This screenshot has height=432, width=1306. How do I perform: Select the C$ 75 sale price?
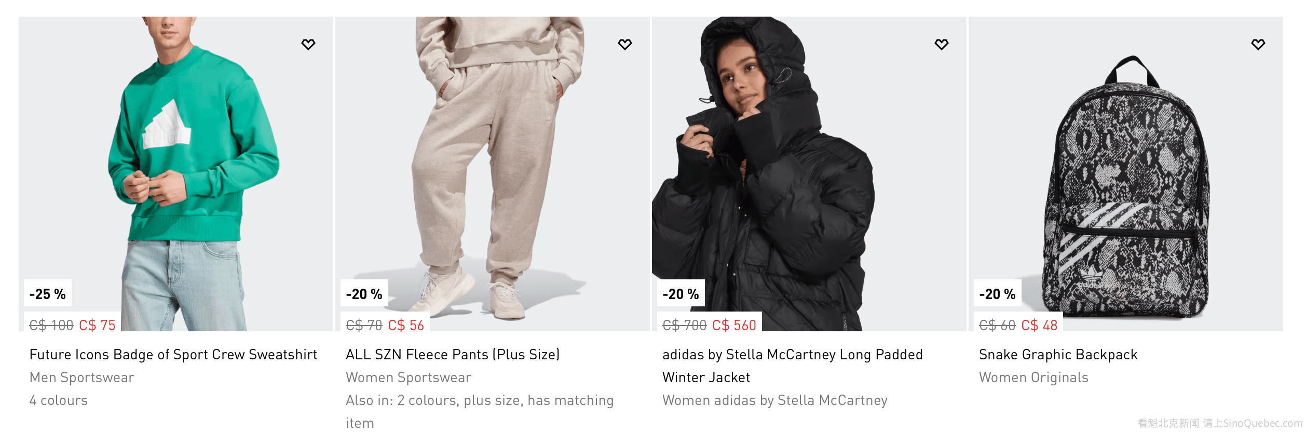point(97,326)
